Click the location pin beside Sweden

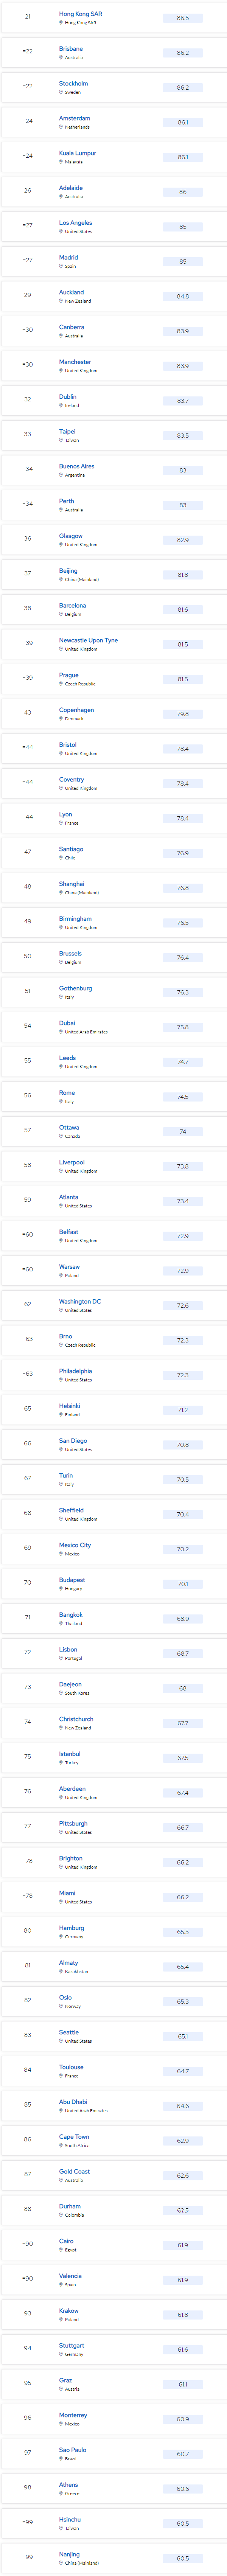coord(61,92)
